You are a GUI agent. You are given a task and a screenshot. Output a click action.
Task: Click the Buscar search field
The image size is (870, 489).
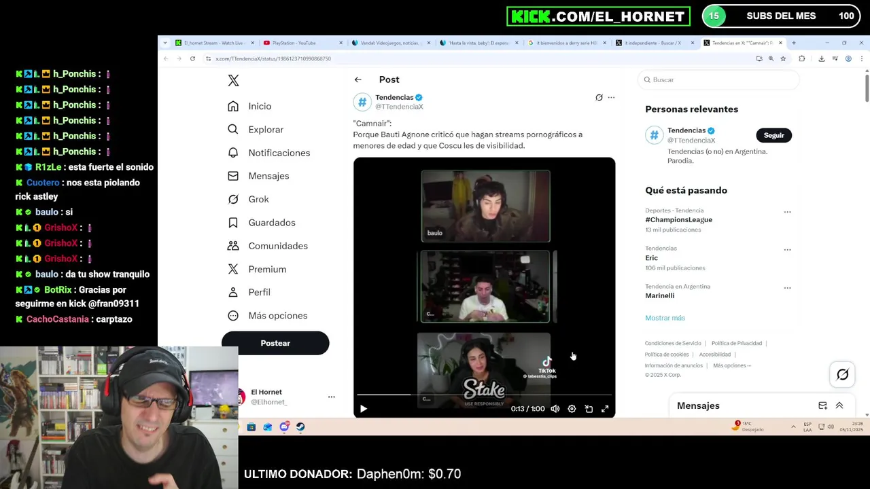[719, 79]
